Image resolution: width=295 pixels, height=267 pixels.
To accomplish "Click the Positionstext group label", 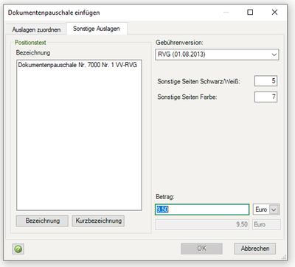I will (x=30, y=43).
